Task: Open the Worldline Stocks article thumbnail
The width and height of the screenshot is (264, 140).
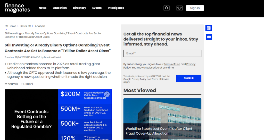Action: (162, 119)
